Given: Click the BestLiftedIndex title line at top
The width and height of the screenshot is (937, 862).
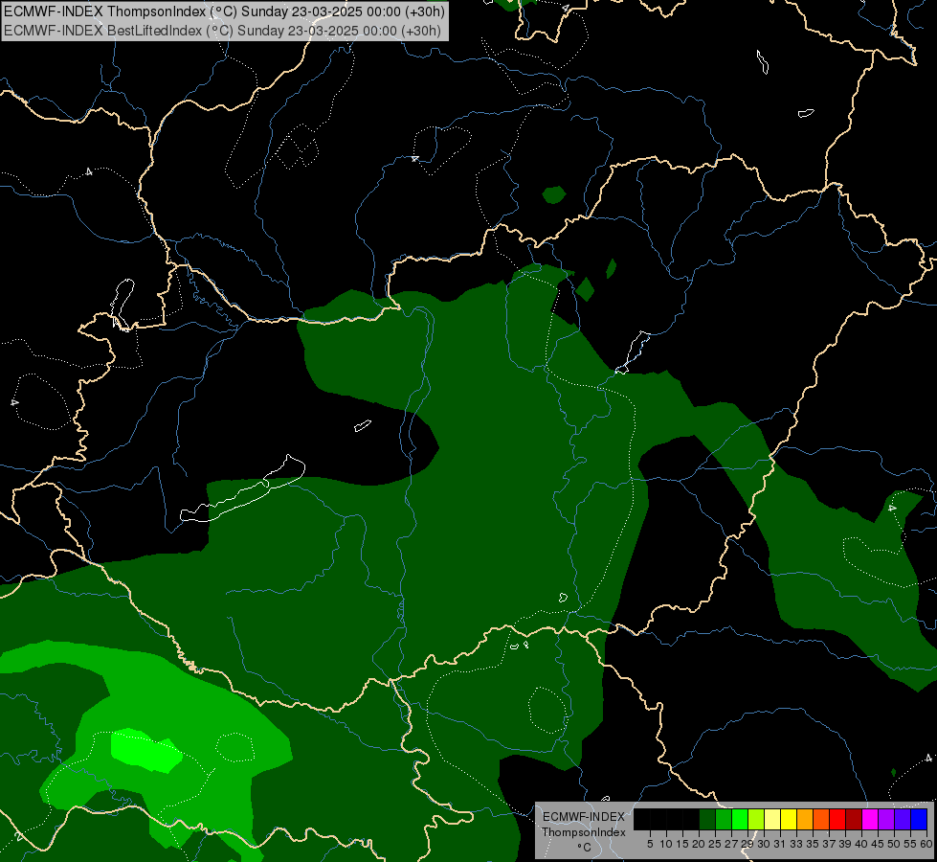Looking at the screenshot, I should pos(222,31).
